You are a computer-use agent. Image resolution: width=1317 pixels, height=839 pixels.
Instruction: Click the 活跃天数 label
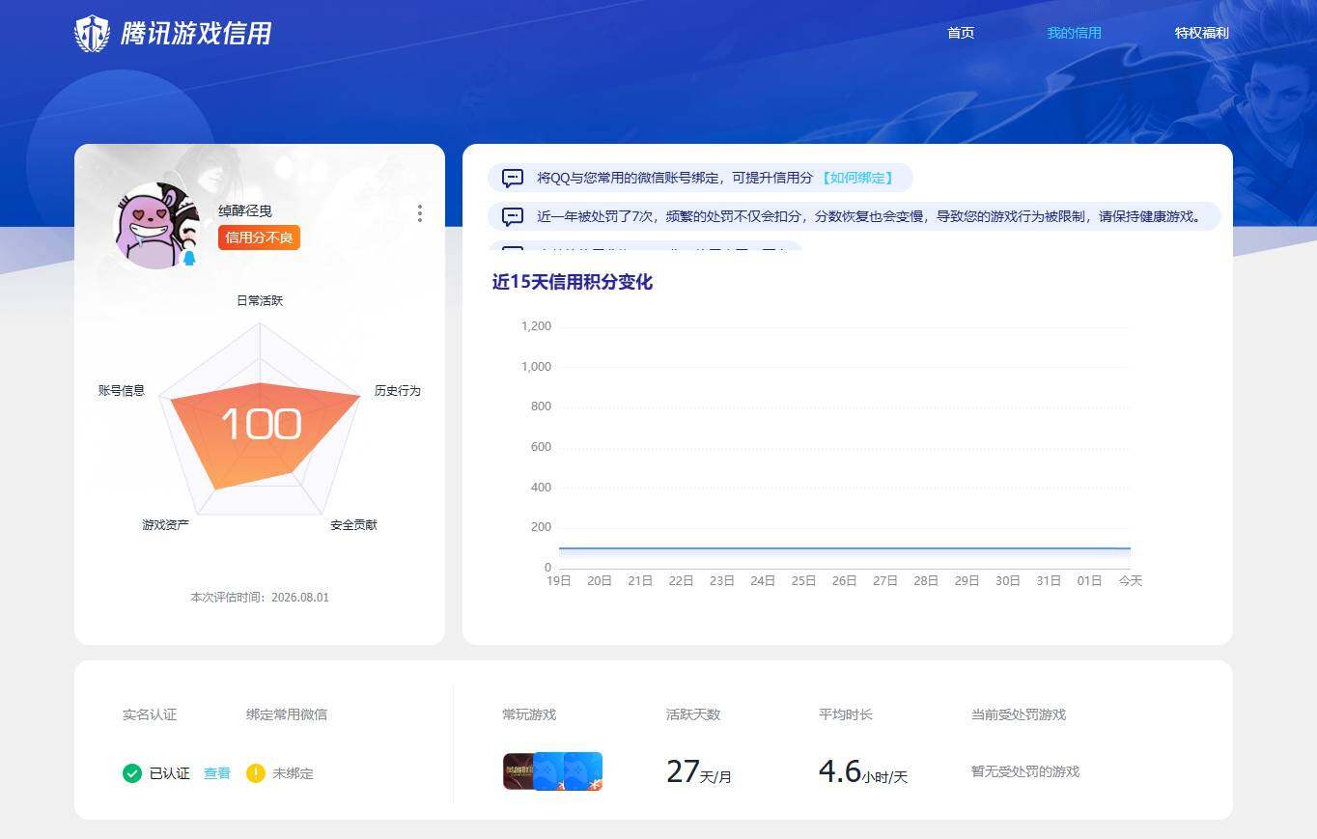point(693,715)
